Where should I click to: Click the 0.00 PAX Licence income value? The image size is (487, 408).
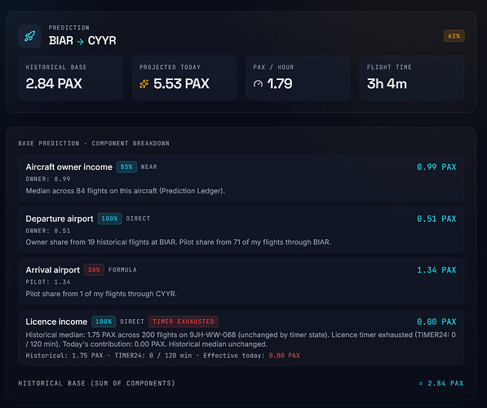point(436,322)
